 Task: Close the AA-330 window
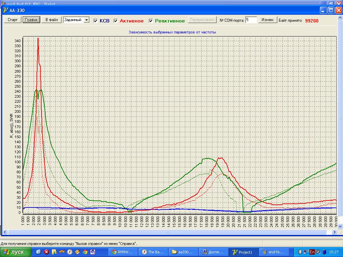[x=339, y=10]
